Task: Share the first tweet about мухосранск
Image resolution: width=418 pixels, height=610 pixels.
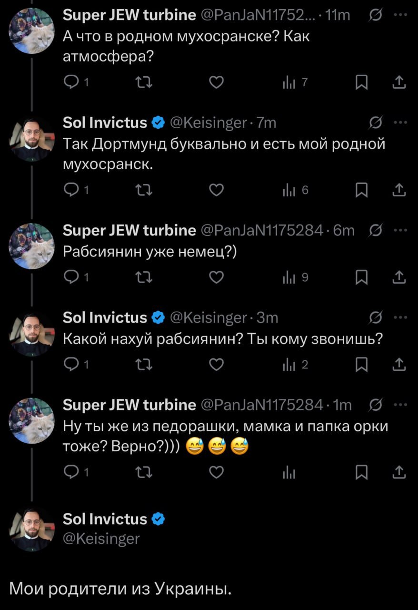Action: point(399,83)
